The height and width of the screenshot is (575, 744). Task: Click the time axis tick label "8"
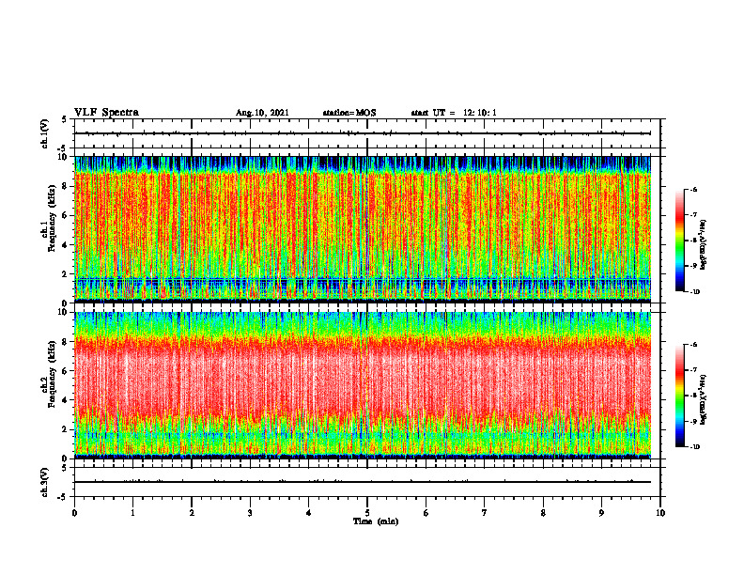[543, 513]
